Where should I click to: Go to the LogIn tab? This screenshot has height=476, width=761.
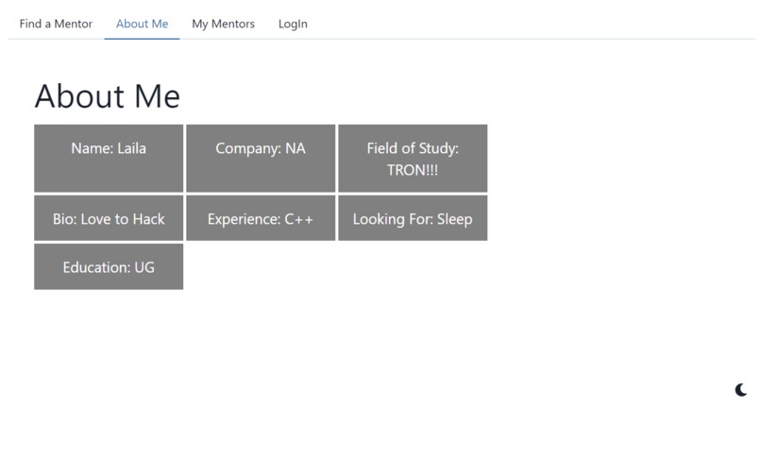point(293,24)
